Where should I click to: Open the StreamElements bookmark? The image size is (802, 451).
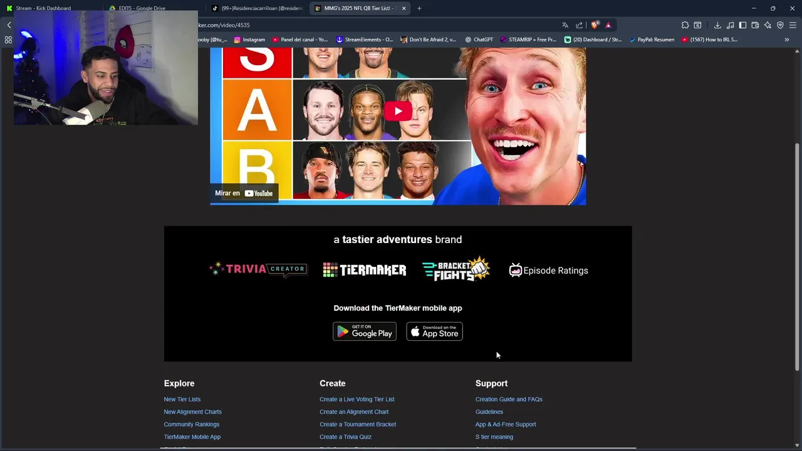365,39
